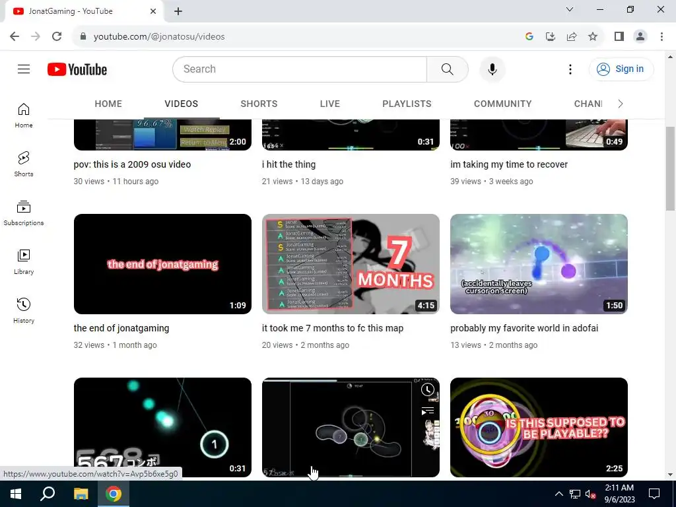Click the 'IS THIS SUPPOSED TO BE PLAYABLE' thumbnail
This screenshot has width=676, height=507.
click(x=539, y=427)
